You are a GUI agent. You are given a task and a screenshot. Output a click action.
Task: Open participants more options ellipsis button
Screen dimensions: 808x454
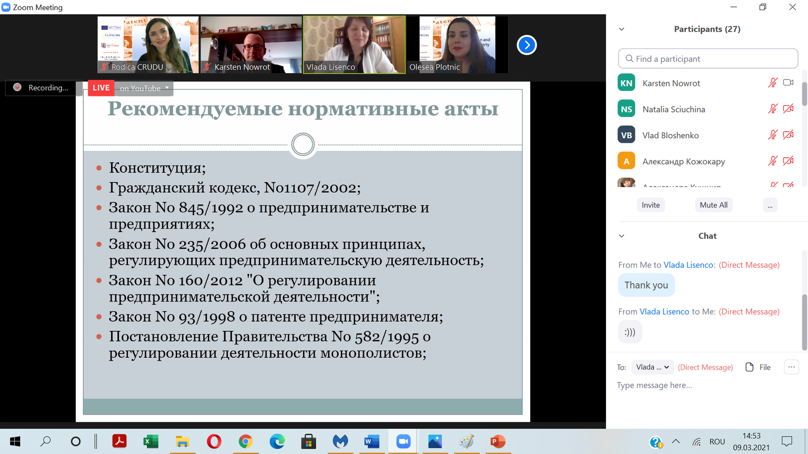point(770,205)
